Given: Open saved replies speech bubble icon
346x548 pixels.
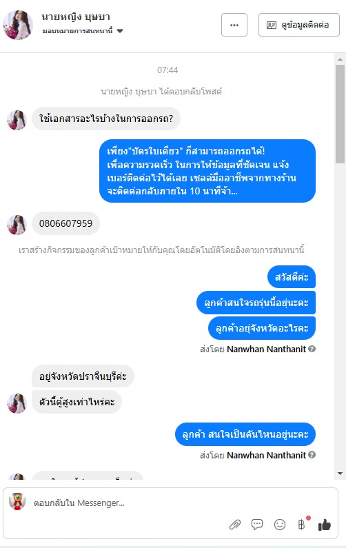Looking at the screenshot, I should coord(257,525).
